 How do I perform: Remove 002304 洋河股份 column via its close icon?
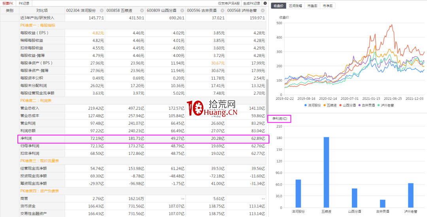click(102, 11)
